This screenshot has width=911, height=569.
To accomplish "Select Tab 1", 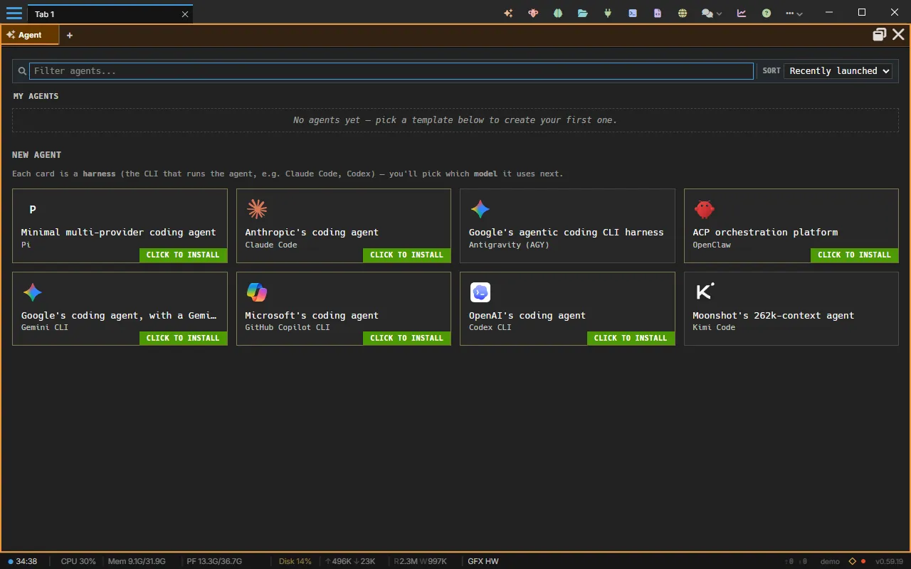I will click(110, 14).
